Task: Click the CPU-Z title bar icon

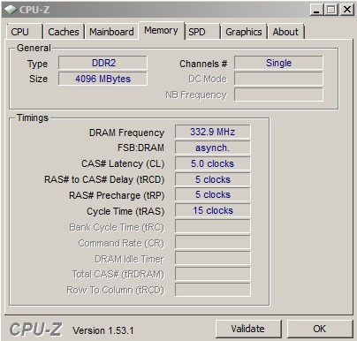Action: point(11,10)
